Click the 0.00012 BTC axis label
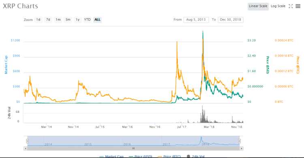 [284, 71]
